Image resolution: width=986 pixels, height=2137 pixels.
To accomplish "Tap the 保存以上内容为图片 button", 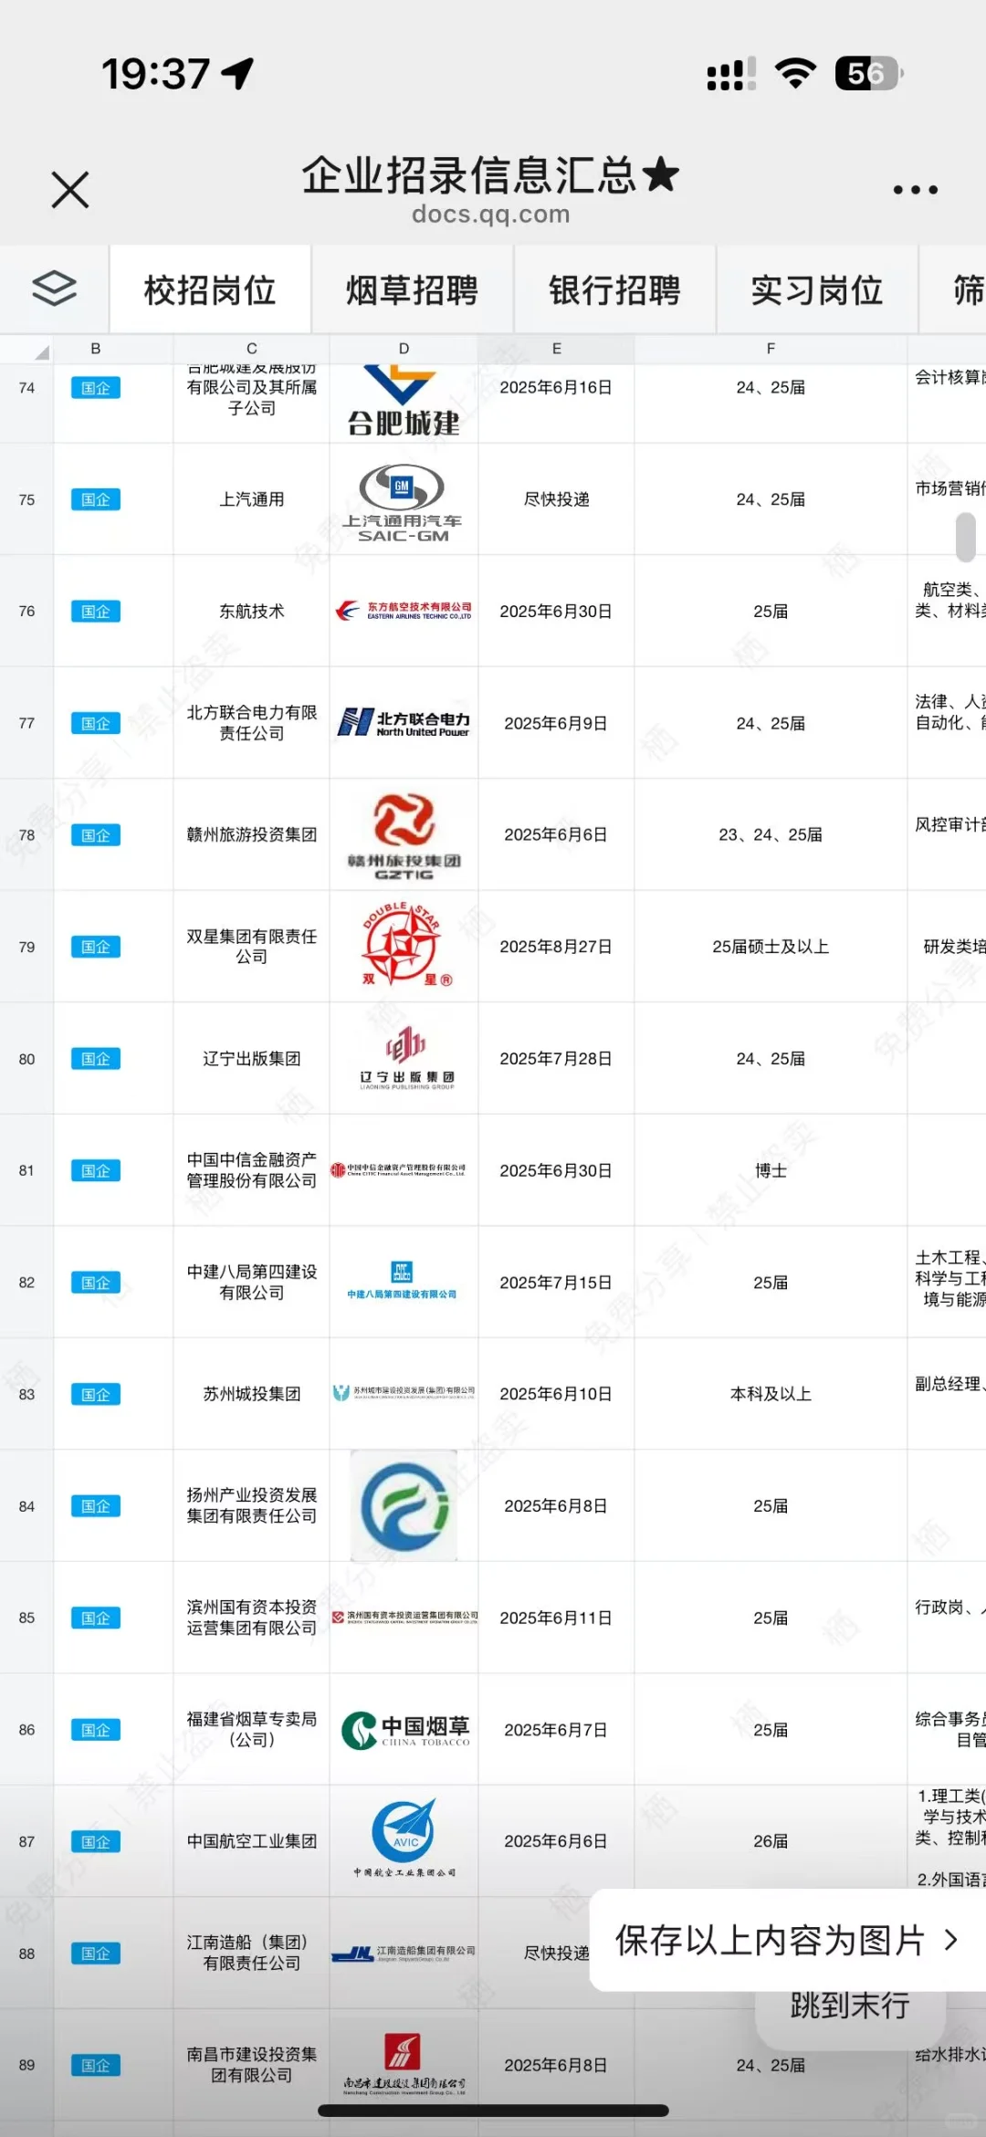I will [788, 1940].
